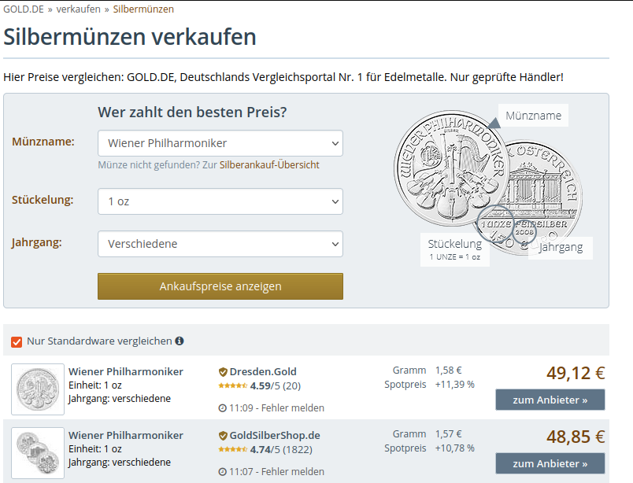This screenshot has width=633, height=483.
Task: Uncheck Nur Standardware vergleichen checkbox
Action: coord(17,342)
